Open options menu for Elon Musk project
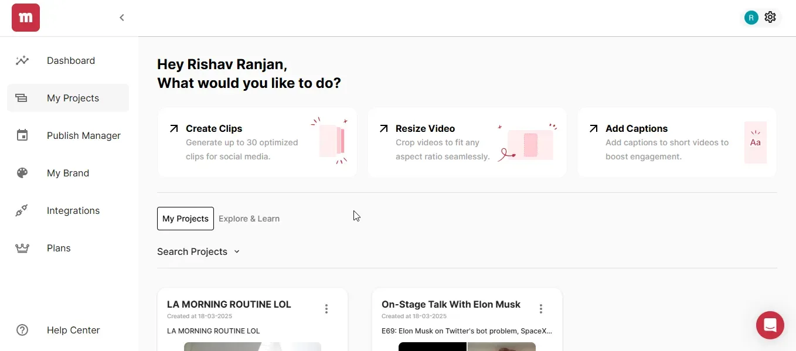This screenshot has width=796, height=351. 541,309
